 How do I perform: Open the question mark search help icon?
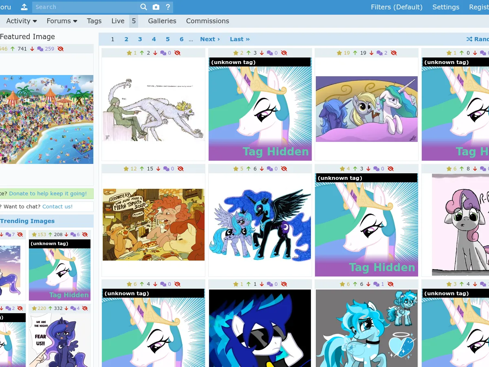[x=167, y=7]
